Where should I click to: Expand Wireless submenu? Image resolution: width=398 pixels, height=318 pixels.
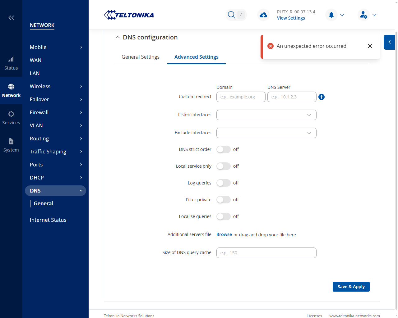point(81,86)
